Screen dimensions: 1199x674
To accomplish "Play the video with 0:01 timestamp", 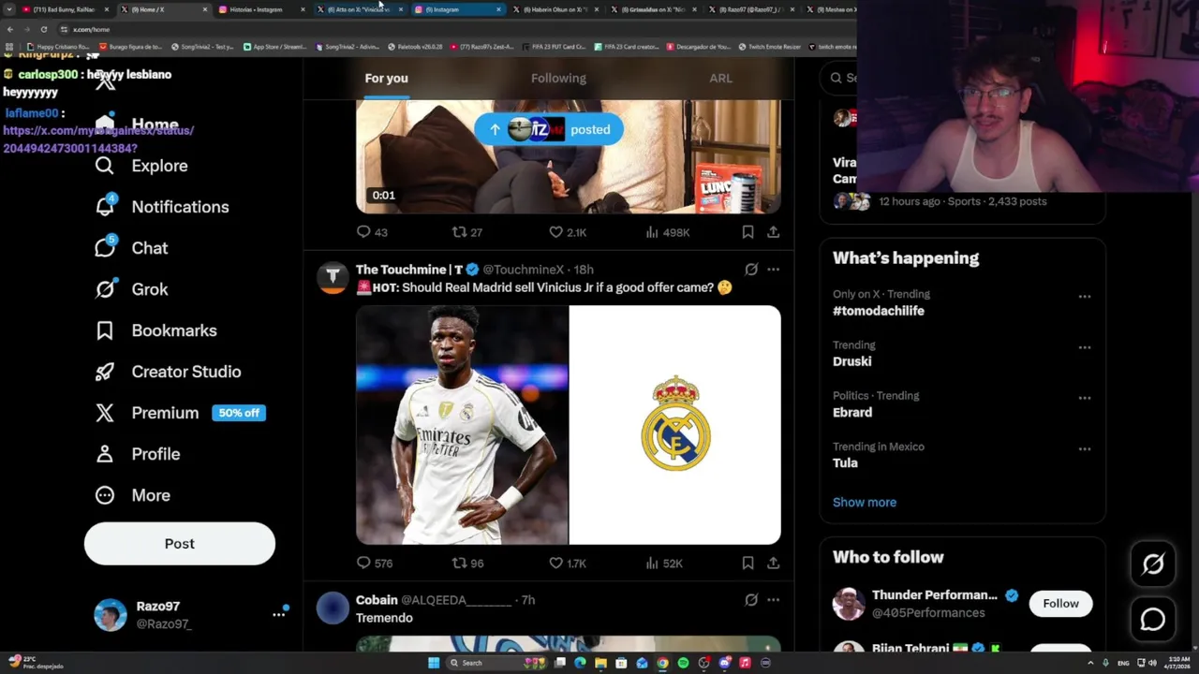I will click(568, 156).
